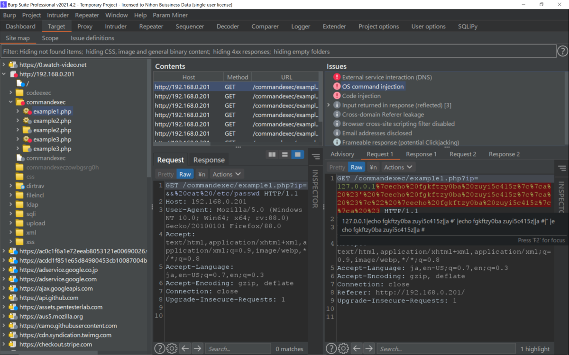This screenshot has height=355, width=569.
Task: Select the OS command injection issue
Action: [373, 87]
